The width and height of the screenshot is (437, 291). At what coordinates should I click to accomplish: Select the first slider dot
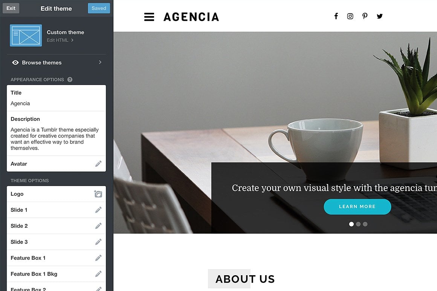(351, 224)
